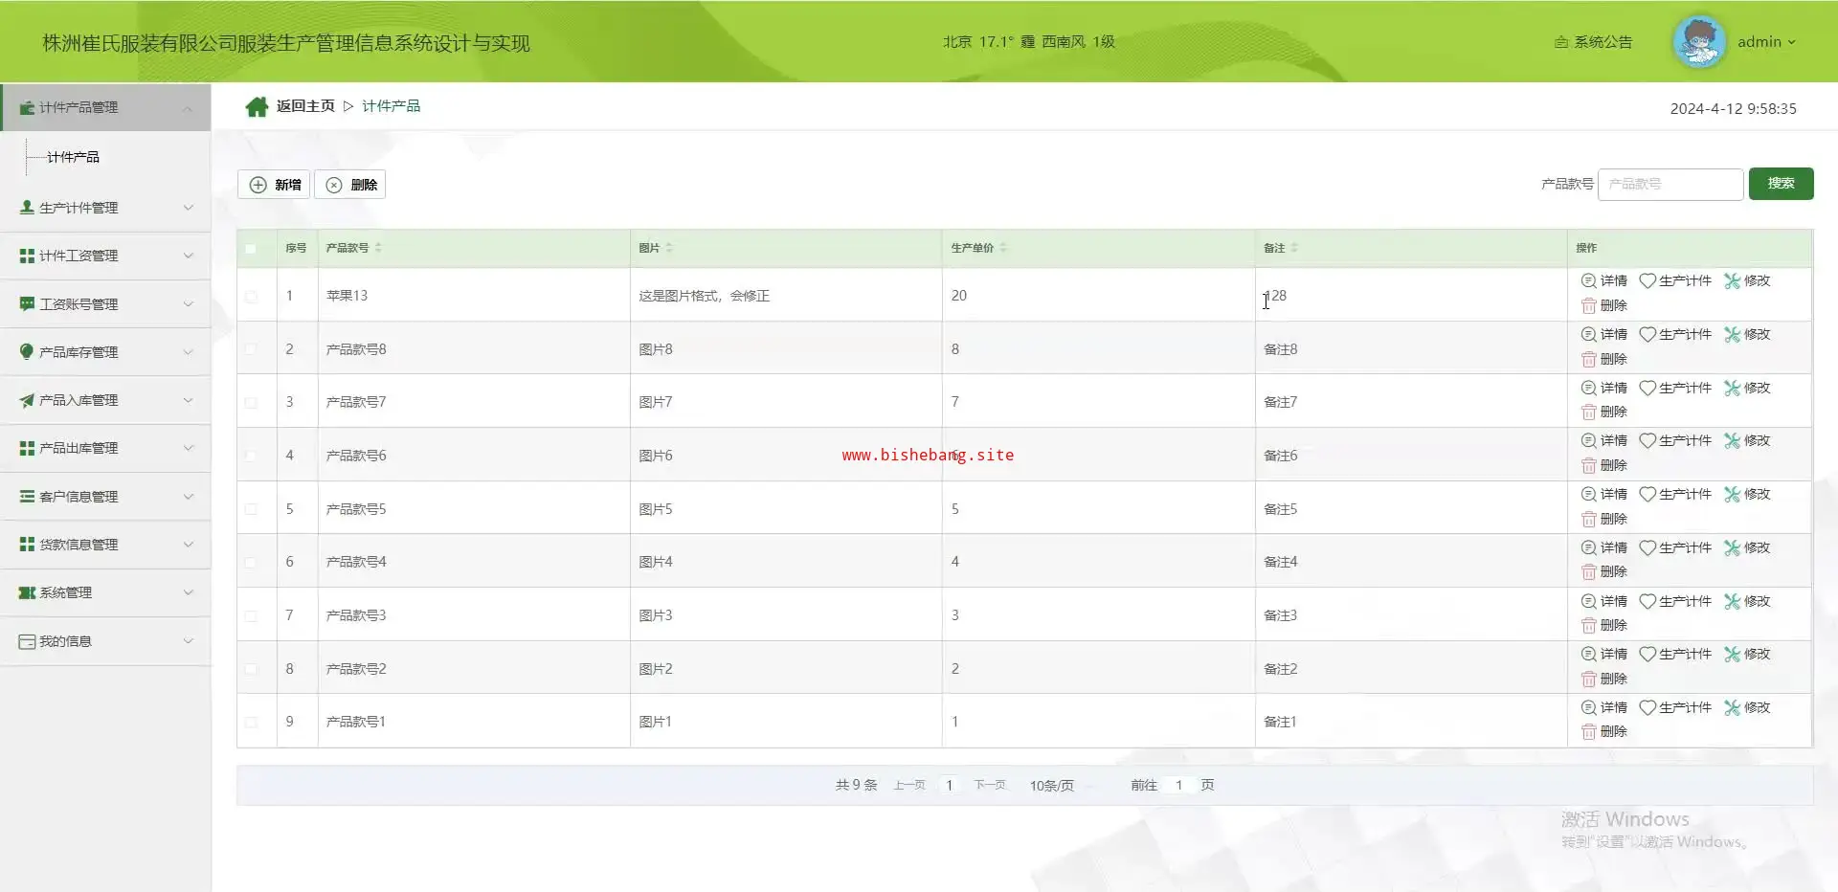Click the 工资账号管理 chat icon in sidebar
The height and width of the screenshot is (892, 1838).
point(27,303)
